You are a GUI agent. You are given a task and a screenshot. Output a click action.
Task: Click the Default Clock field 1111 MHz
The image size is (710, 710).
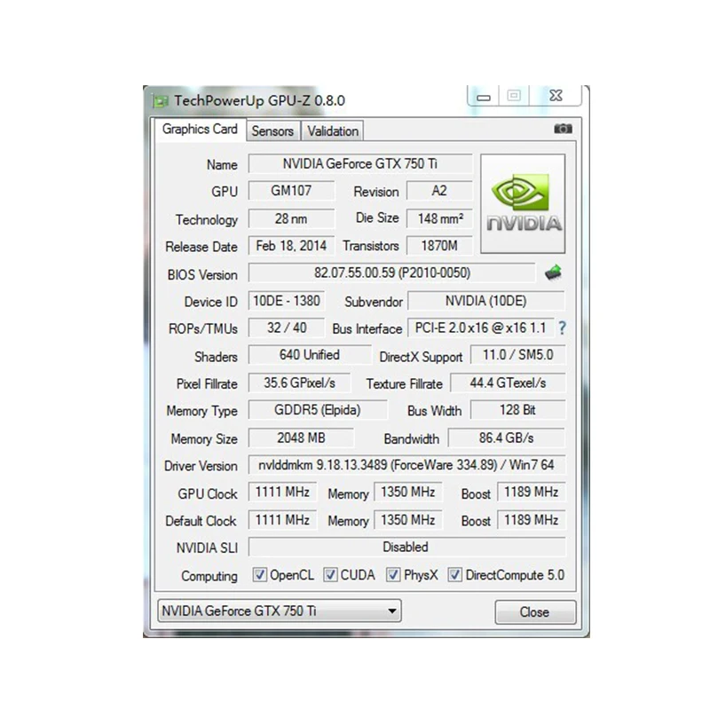pos(282,520)
